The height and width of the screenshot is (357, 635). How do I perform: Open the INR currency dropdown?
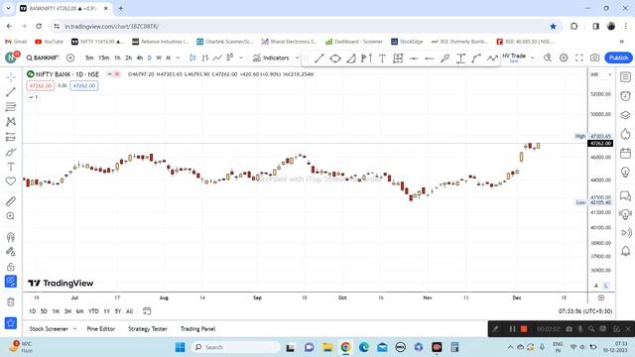point(601,75)
